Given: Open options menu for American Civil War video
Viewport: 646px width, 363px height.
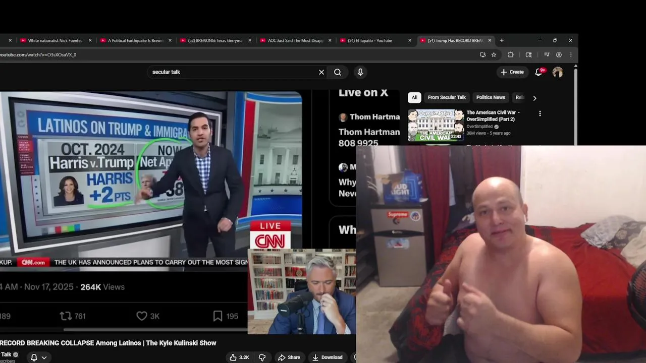Looking at the screenshot, I should (x=540, y=113).
